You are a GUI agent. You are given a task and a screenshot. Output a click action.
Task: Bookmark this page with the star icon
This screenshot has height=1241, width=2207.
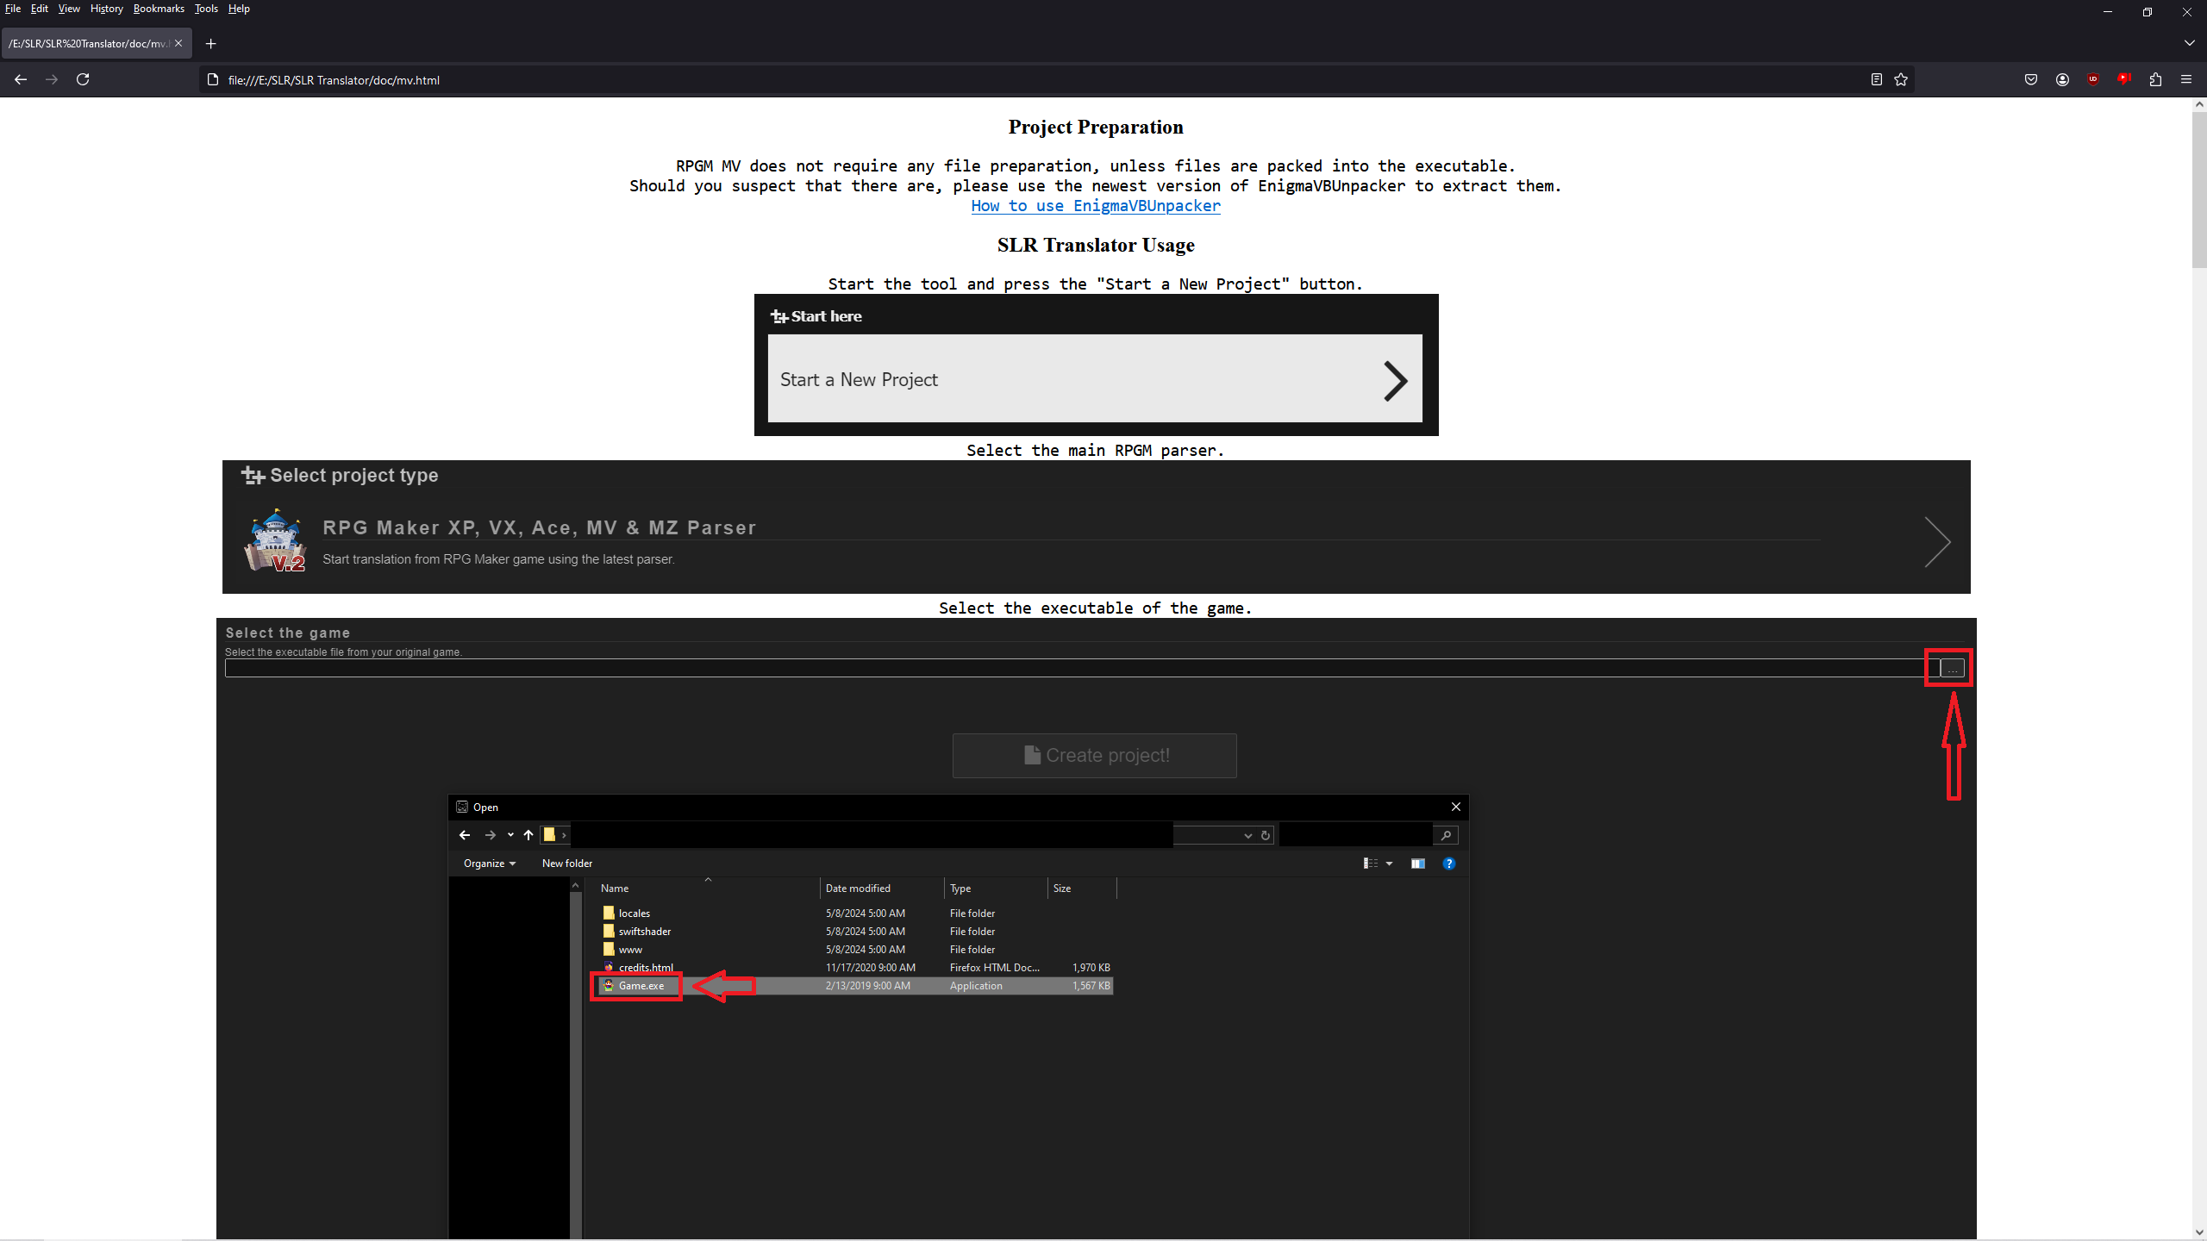tap(1901, 79)
